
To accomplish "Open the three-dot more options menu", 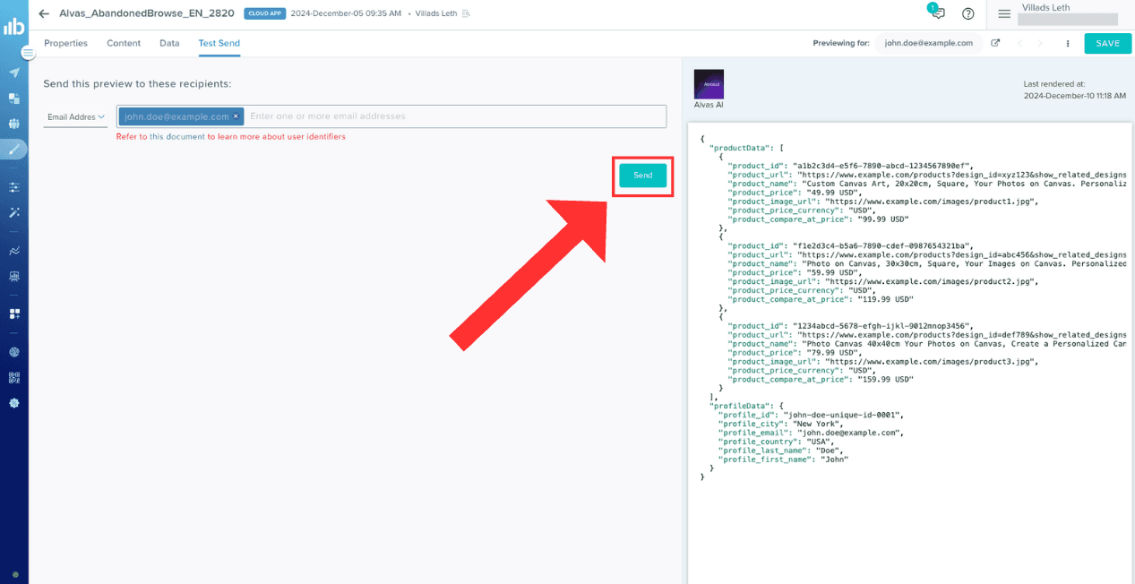I will 1068,43.
